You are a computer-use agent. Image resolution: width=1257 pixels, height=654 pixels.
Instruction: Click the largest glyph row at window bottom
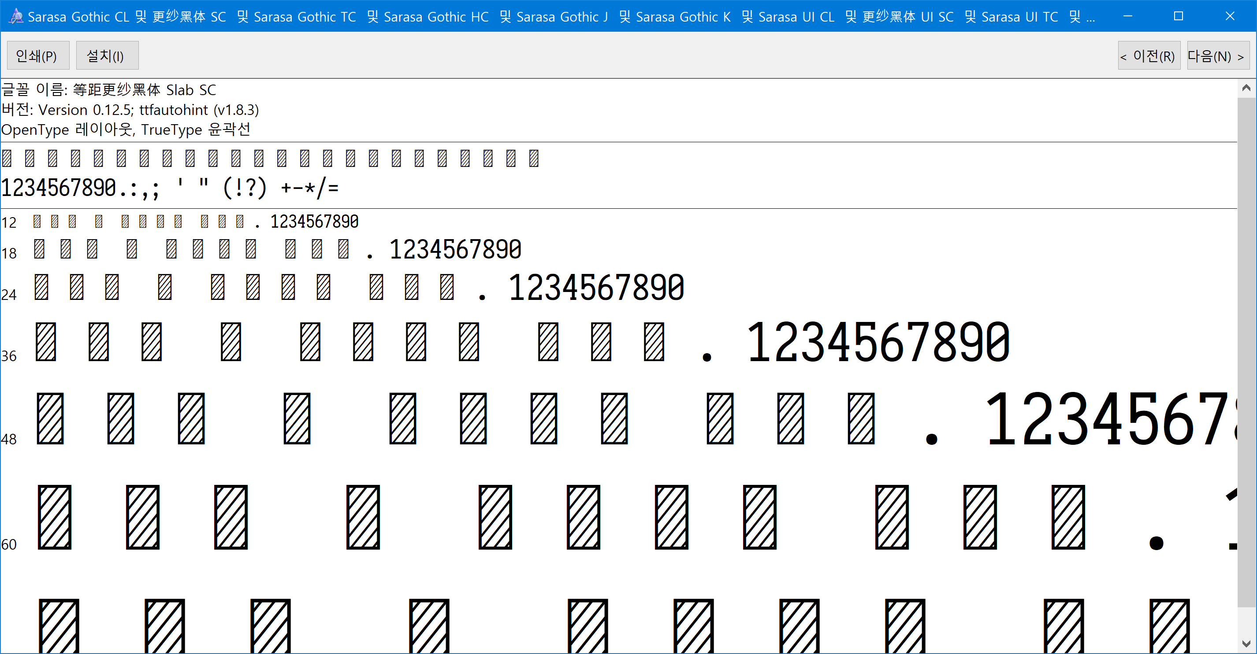tap(439, 627)
